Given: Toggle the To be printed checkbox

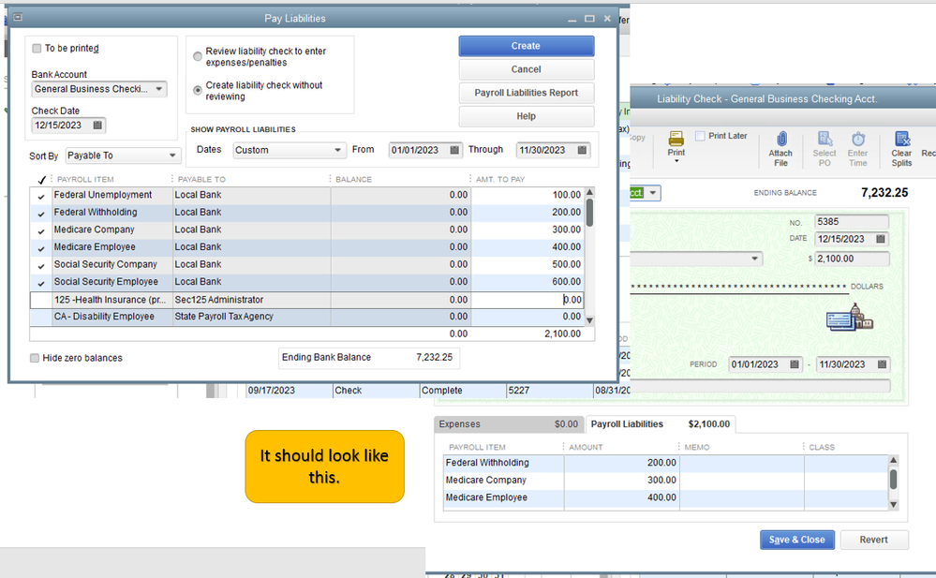Looking at the screenshot, I should (37, 49).
